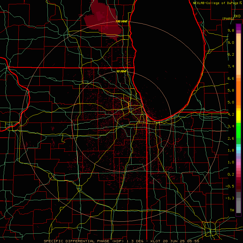Screen dimensions: 243x243
Task: Click the 7.4 value on the color scale
Action: click(231, 66)
